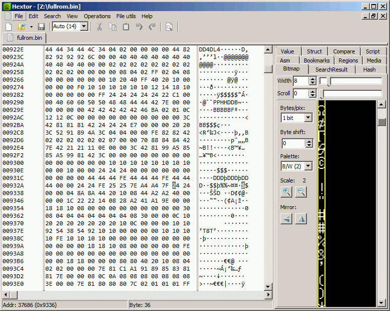Select the Bitmap tab

click(291, 69)
